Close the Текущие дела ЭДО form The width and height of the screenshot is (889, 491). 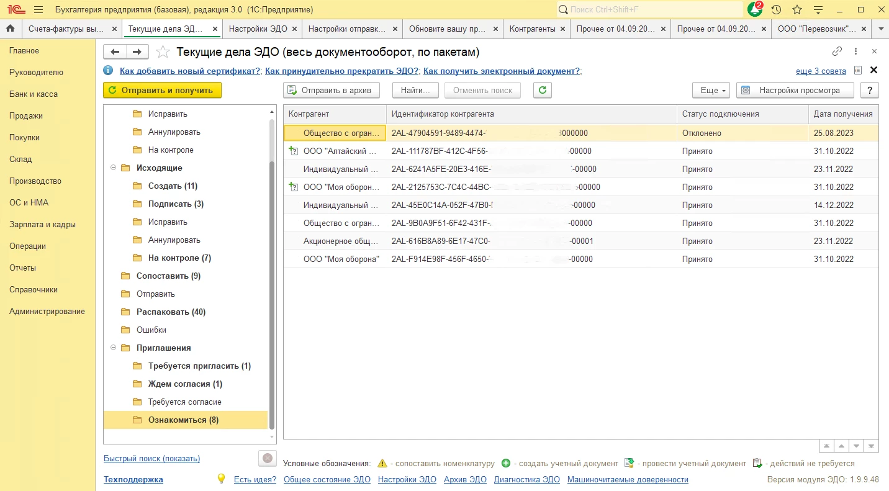click(874, 52)
